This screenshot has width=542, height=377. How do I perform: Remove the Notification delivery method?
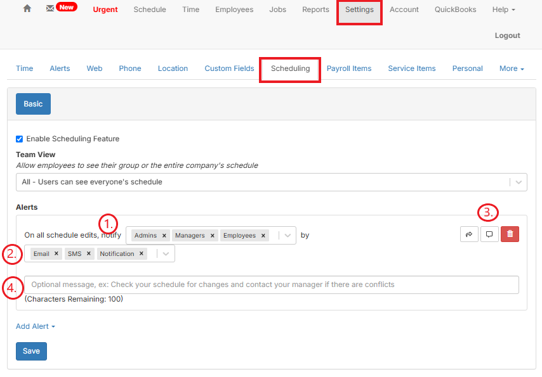[x=141, y=253]
